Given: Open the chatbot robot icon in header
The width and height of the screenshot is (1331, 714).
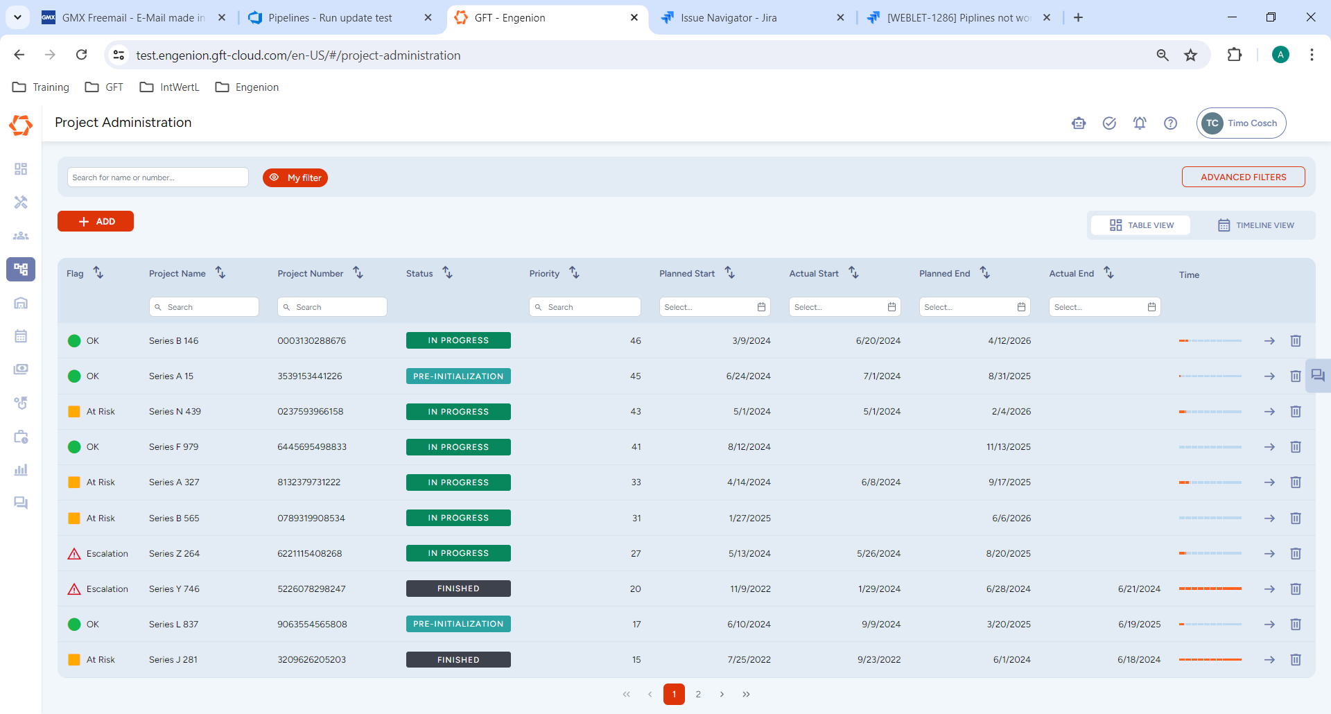Looking at the screenshot, I should coord(1079,123).
